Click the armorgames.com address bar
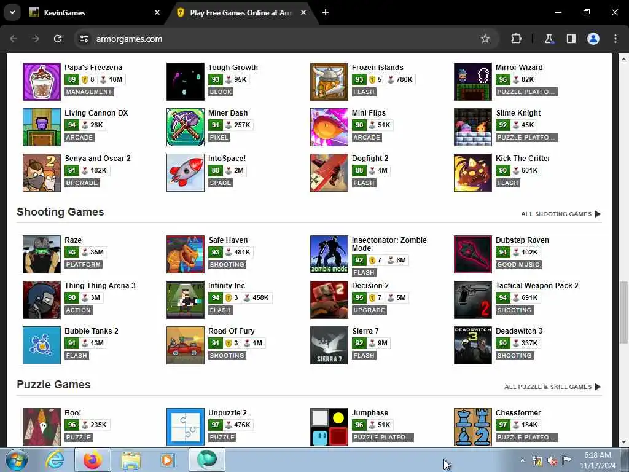629x472 pixels. (x=281, y=39)
